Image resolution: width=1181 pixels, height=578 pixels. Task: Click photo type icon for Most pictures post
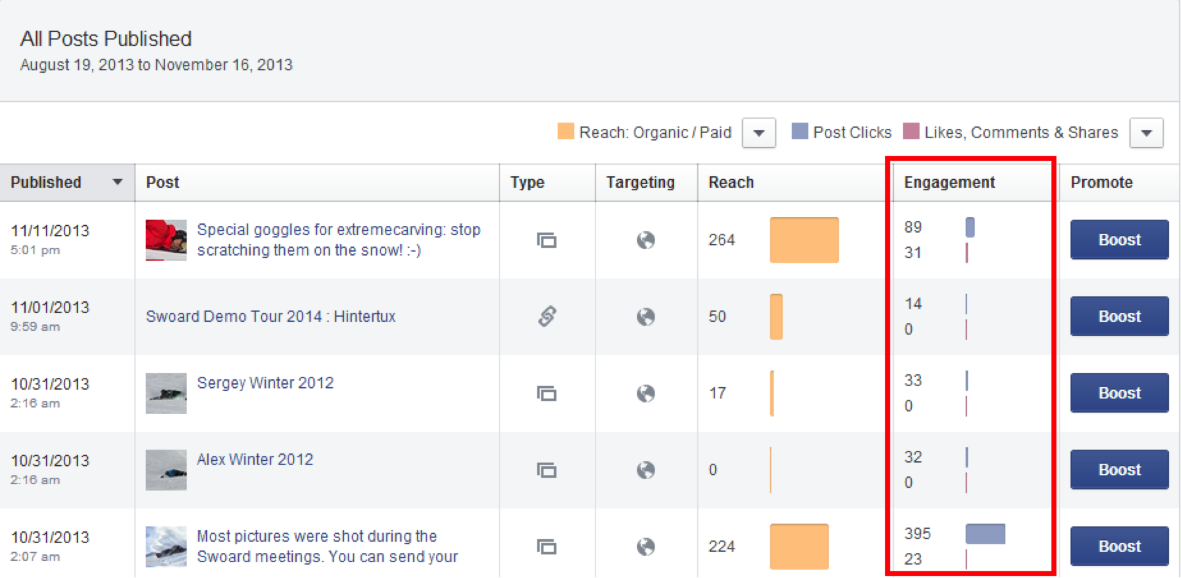546,547
